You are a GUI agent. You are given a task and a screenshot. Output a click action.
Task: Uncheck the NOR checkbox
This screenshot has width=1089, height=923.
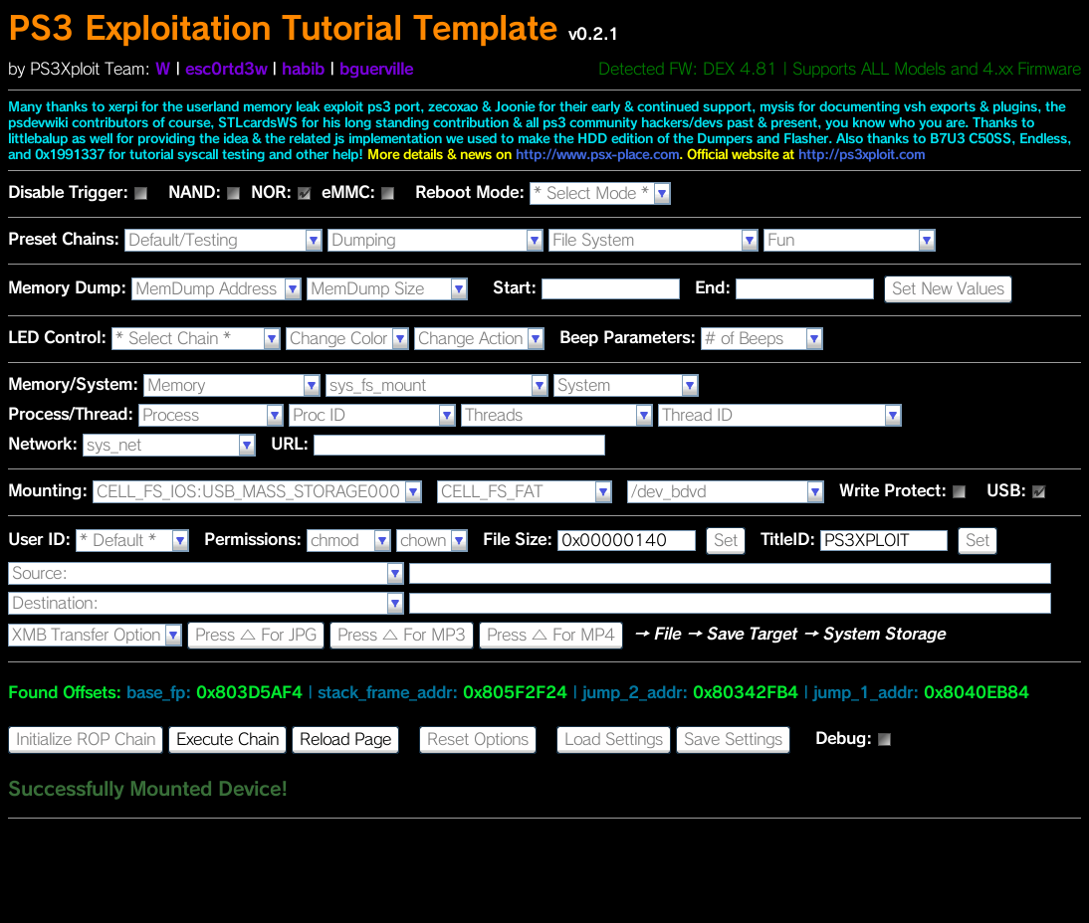click(305, 194)
